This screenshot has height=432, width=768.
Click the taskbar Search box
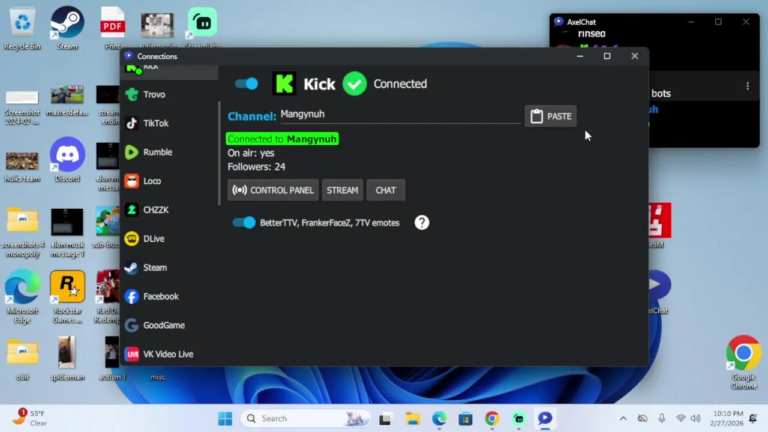307,418
